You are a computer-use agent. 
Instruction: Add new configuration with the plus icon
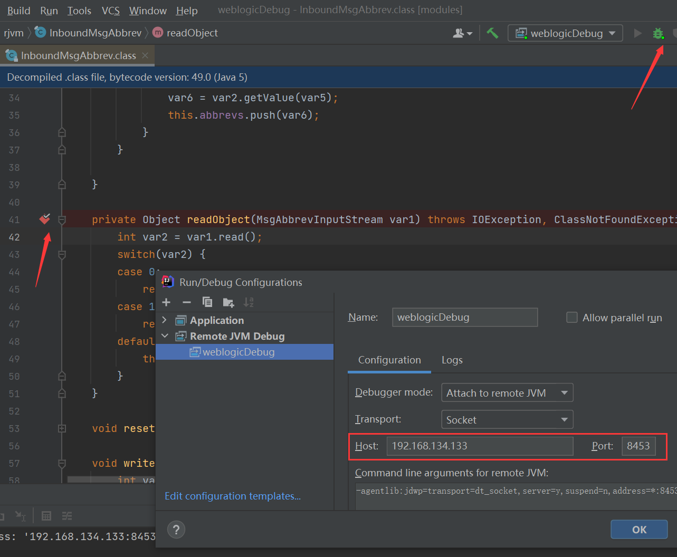[x=166, y=302]
